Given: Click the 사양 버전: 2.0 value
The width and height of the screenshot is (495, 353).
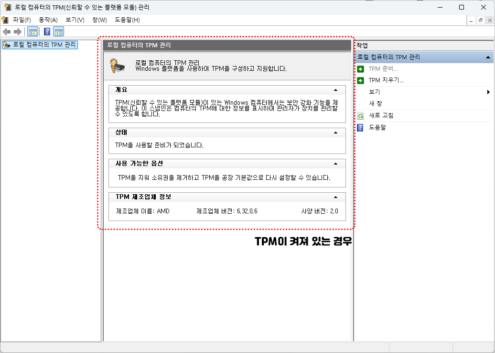Looking at the screenshot, I should (320, 211).
